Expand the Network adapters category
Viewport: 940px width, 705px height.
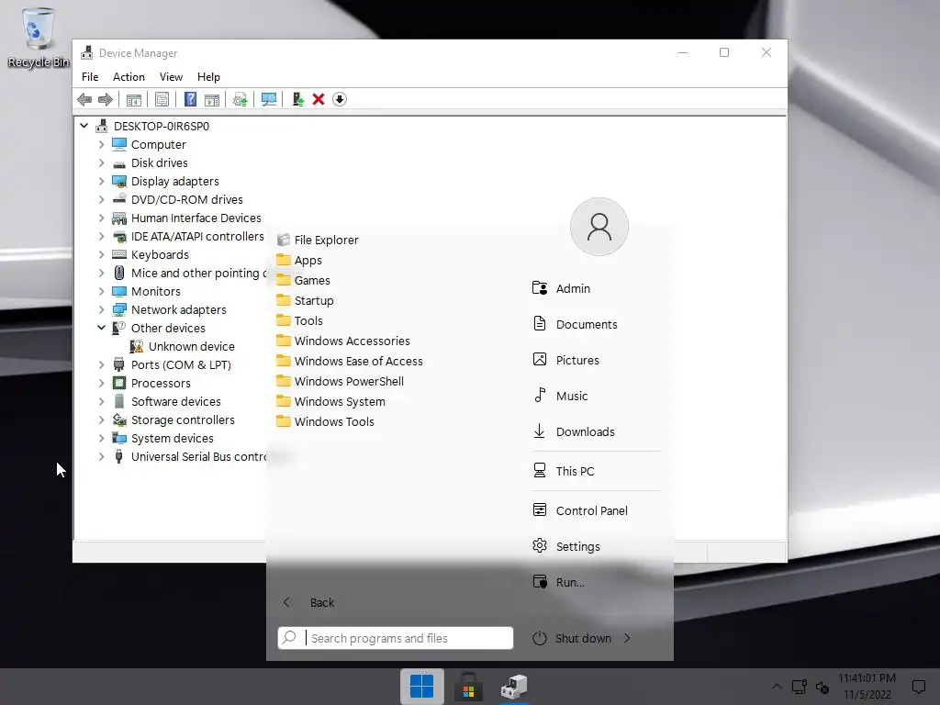coord(101,310)
